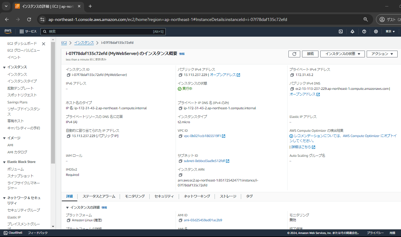The image size is (401, 237).
Task: Click the site information icon in address bar
Action: 43,19
